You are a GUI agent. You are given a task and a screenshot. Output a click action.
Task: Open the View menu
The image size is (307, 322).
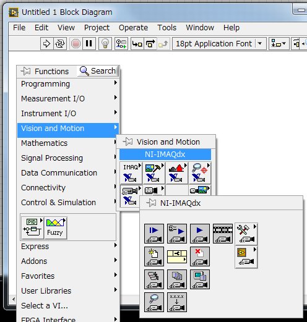click(66, 28)
